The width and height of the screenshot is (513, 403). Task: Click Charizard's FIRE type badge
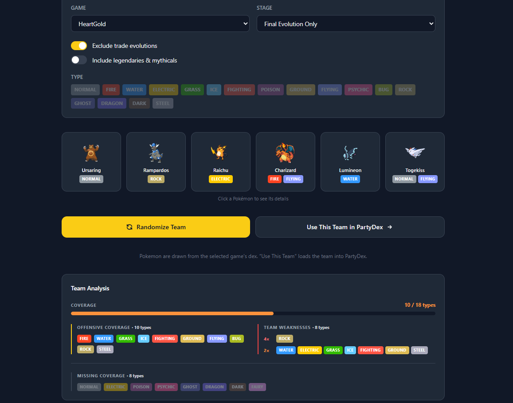(274, 179)
